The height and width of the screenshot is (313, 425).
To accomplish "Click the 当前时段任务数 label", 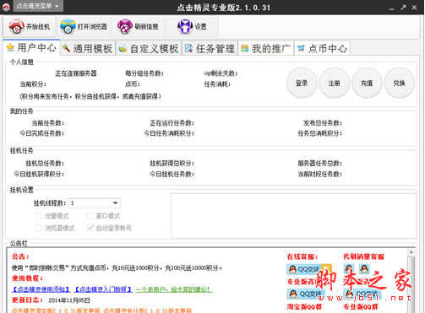I will click(x=320, y=175).
